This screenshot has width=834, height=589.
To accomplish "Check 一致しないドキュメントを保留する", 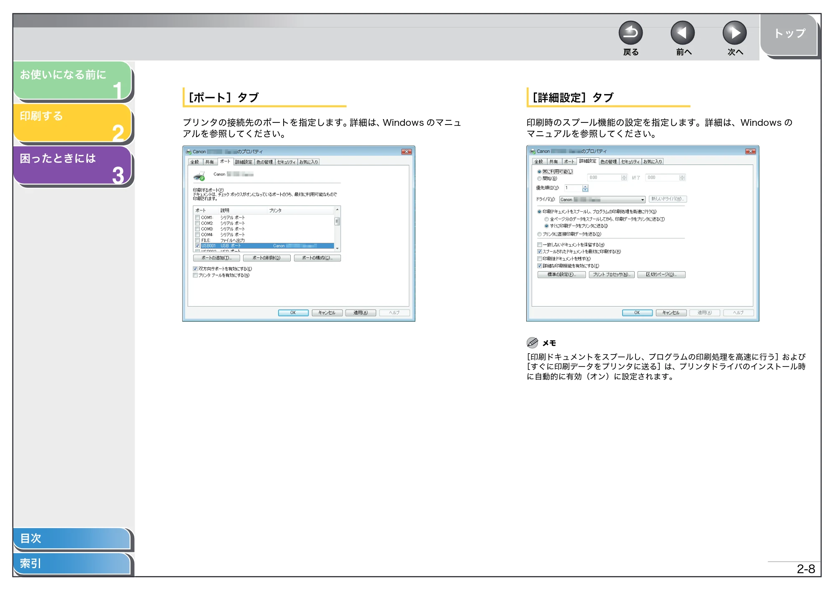I will click(x=540, y=245).
